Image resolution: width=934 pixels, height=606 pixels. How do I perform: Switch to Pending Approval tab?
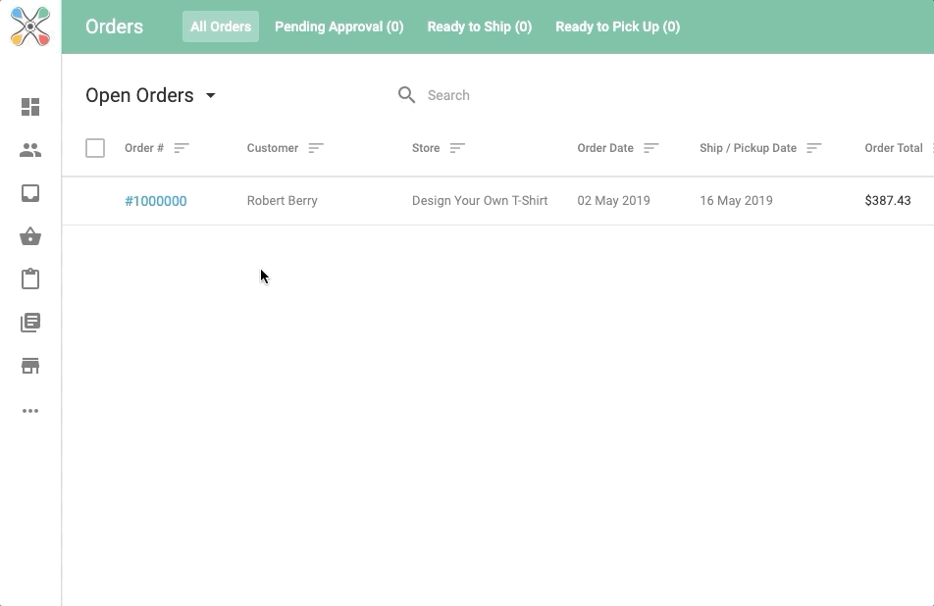point(338,26)
